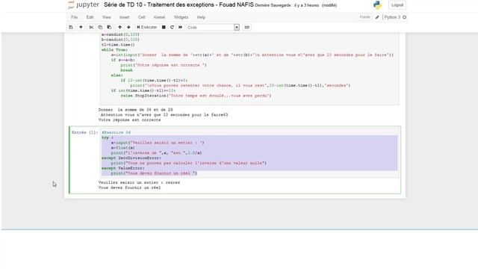Click inside the Exercice 04 code cell

tap(249, 153)
